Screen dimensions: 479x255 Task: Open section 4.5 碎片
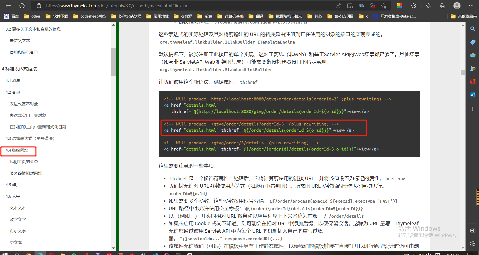13,185
